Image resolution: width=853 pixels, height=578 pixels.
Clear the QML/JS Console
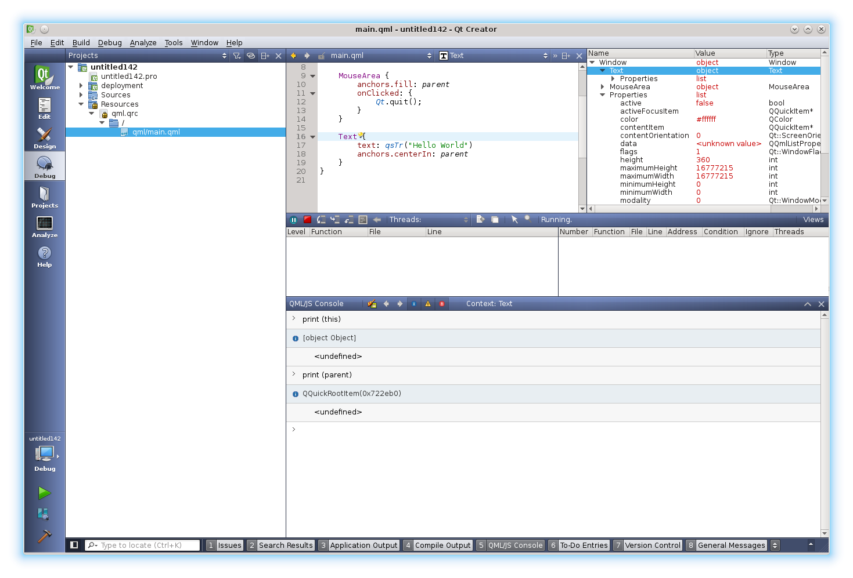click(x=372, y=304)
